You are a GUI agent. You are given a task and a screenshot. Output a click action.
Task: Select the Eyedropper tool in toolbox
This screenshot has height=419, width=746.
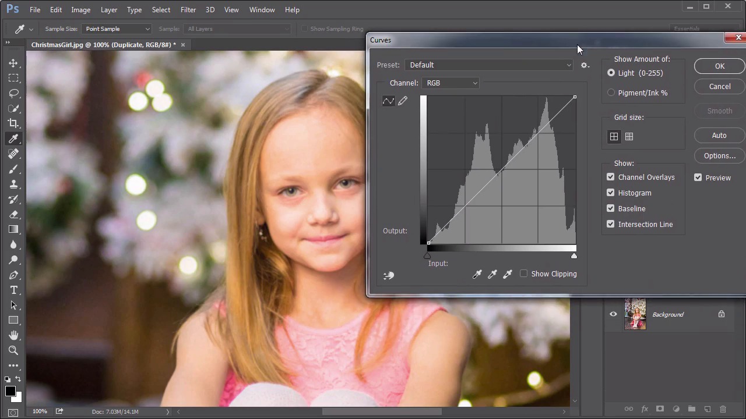pos(13,139)
